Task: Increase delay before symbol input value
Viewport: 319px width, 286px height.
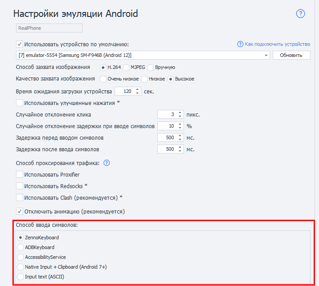Action: coord(180,136)
